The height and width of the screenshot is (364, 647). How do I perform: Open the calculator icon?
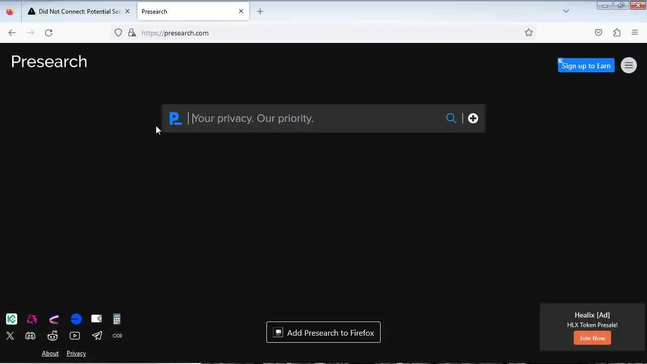coord(117,319)
